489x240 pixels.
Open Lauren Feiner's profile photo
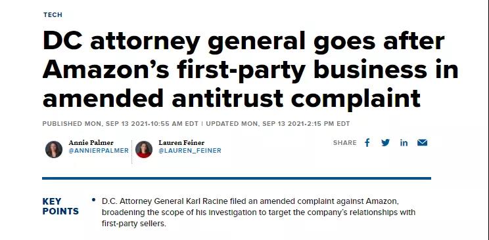(144, 150)
